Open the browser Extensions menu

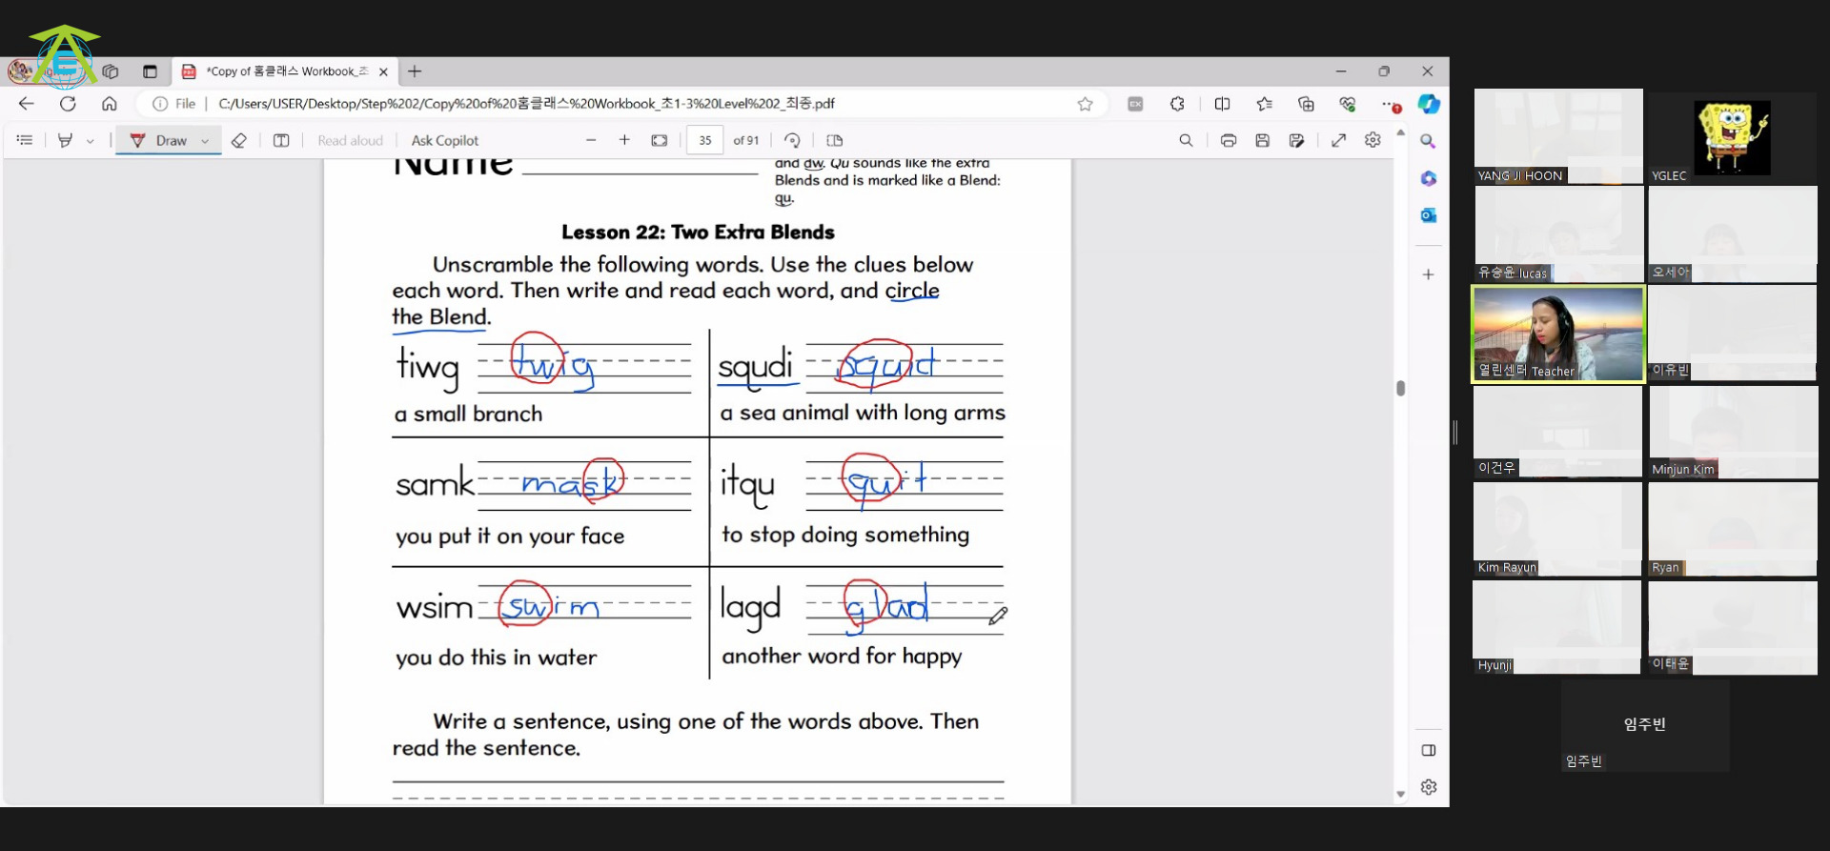1177,104
